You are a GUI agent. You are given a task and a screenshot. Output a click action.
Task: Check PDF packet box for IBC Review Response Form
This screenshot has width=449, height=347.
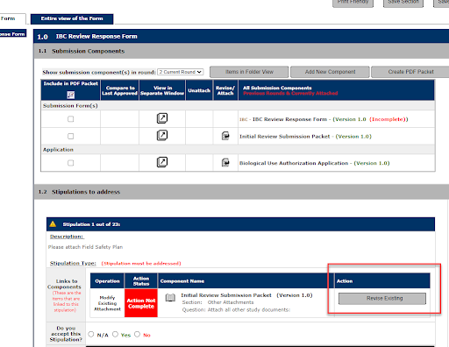click(x=71, y=119)
